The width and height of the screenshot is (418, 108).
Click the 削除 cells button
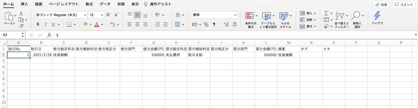tap(308, 20)
